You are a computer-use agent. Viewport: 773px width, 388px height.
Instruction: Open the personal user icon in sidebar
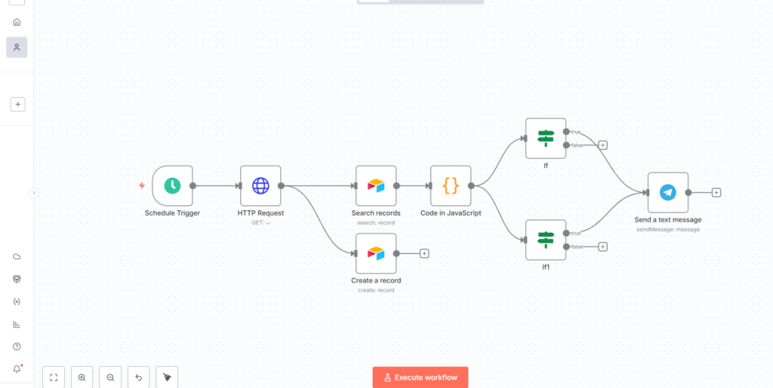pyautogui.click(x=17, y=47)
